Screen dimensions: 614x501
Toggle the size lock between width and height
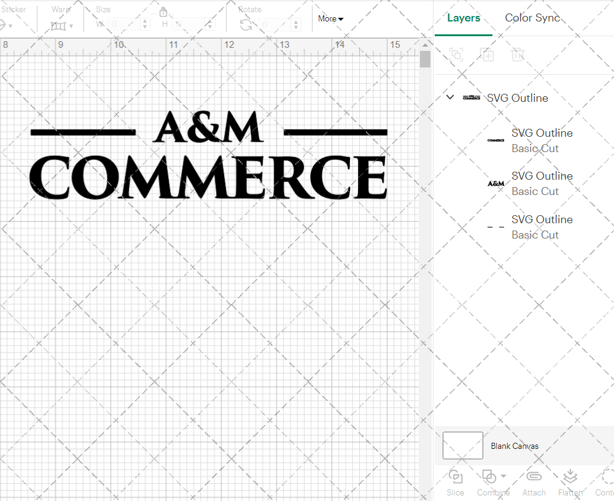[163, 12]
